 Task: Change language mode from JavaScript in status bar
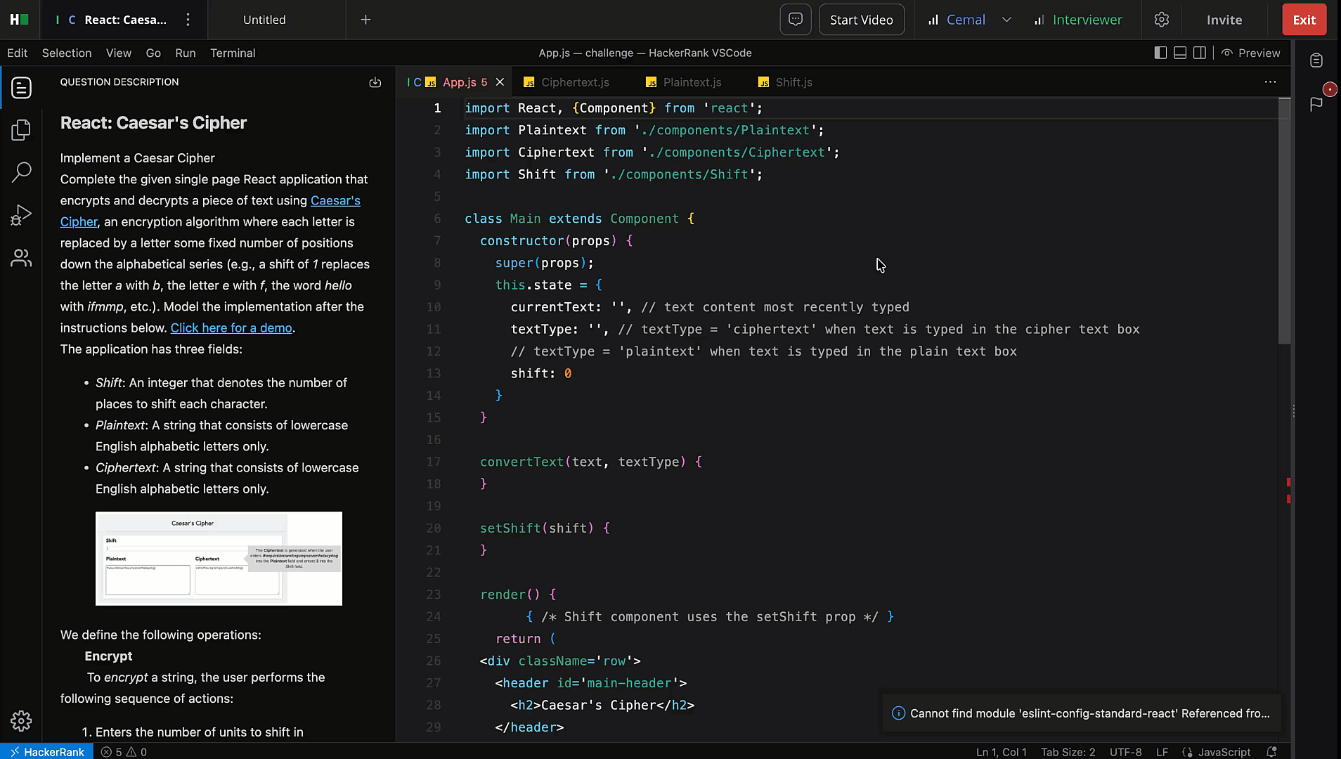(1224, 751)
